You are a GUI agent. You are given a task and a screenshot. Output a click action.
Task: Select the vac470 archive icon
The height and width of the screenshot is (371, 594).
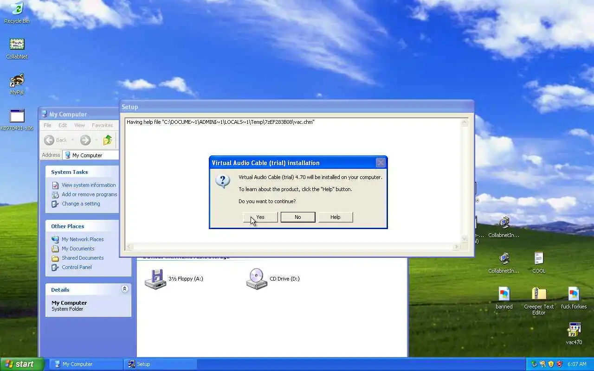pos(574,333)
